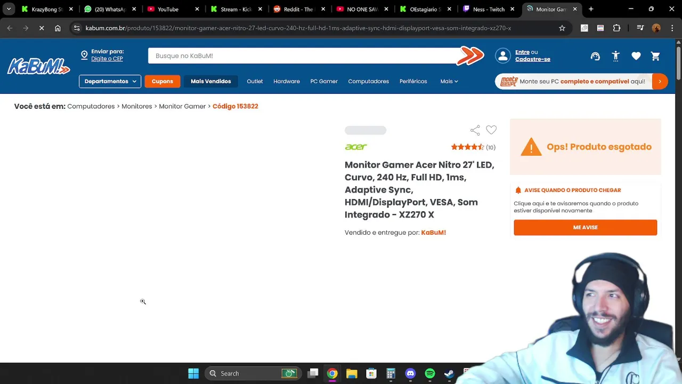Open Task View on the taskbar
The height and width of the screenshot is (384, 682).
pos(313,373)
